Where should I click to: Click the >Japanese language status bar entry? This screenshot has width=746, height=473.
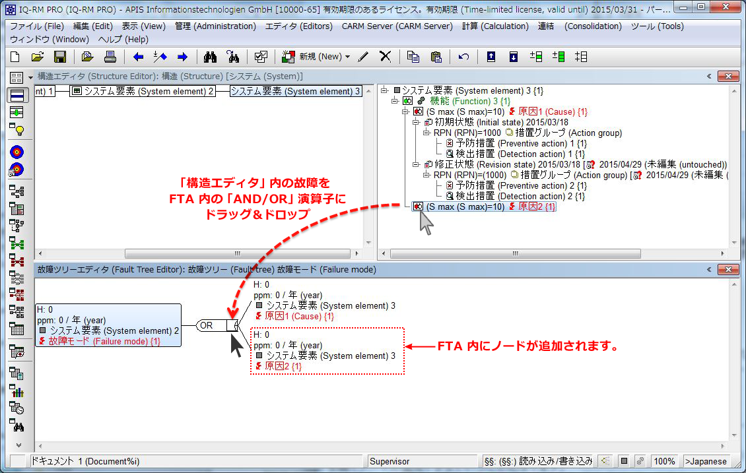coord(706,461)
